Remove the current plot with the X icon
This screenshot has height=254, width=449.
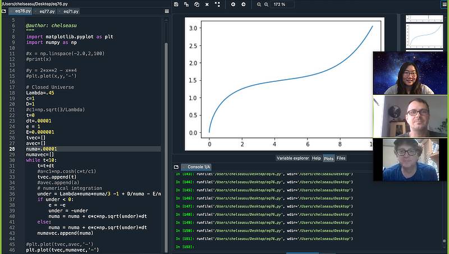pos(207,4)
